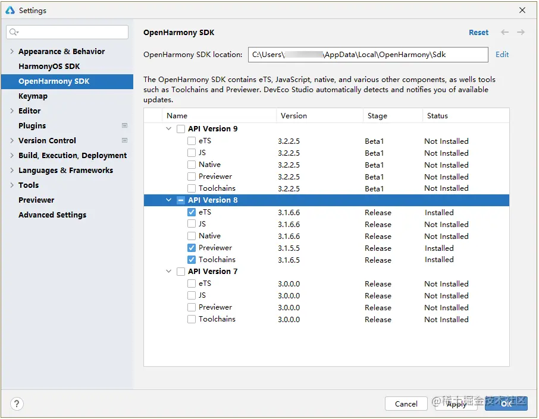This screenshot has width=539, height=419.
Task: Click the Reset link
Action: pos(478,33)
